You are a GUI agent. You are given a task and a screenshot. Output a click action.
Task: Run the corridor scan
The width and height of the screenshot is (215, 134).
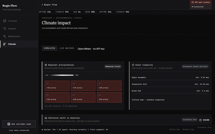pos(19,124)
